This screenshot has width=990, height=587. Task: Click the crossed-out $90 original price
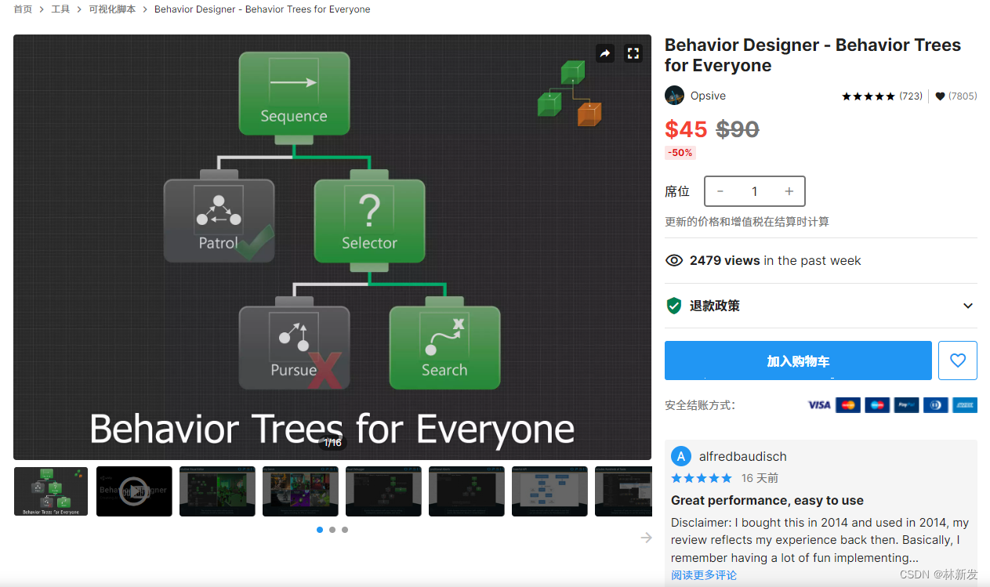coord(738,129)
